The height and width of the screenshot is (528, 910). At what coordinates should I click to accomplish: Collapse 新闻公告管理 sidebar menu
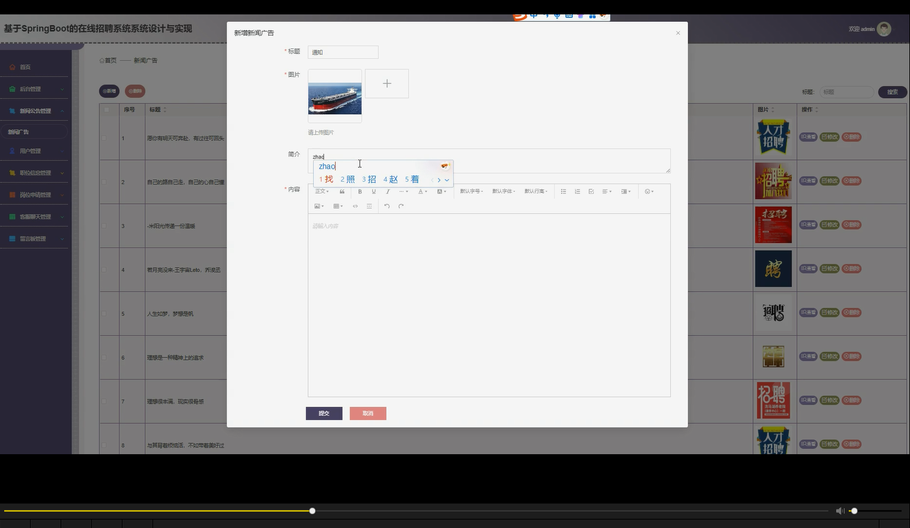pos(35,111)
